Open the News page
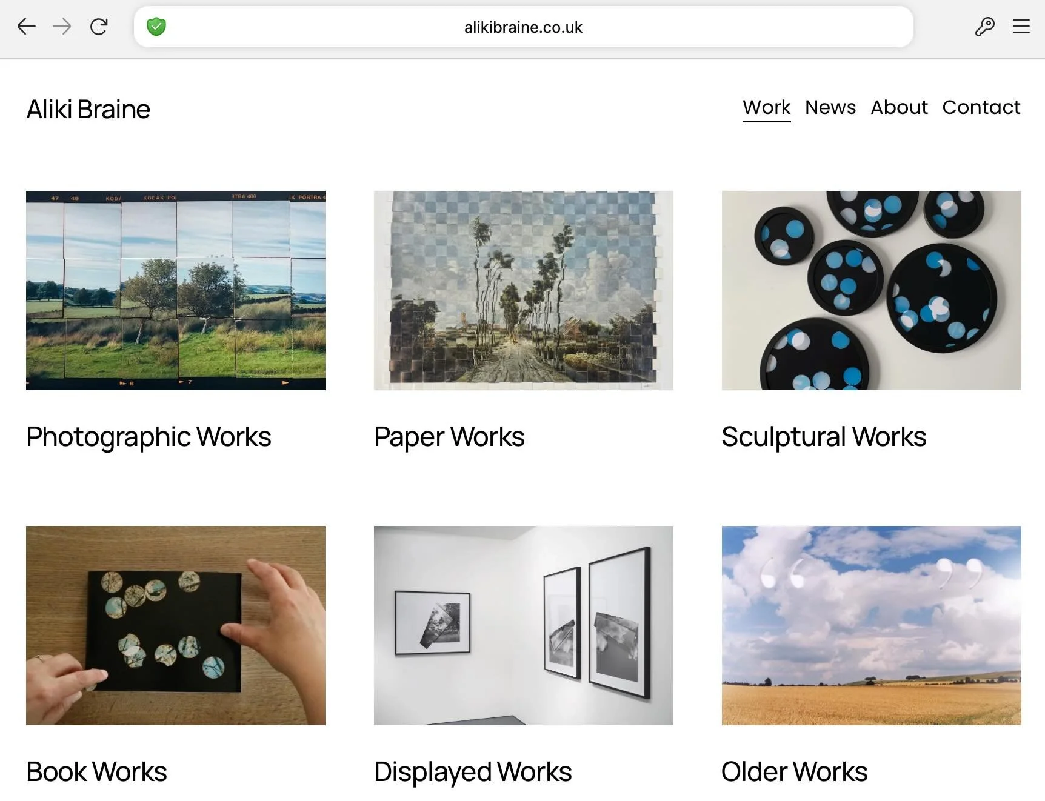The width and height of the screenshot is (1045, 801). pos(830,107)
